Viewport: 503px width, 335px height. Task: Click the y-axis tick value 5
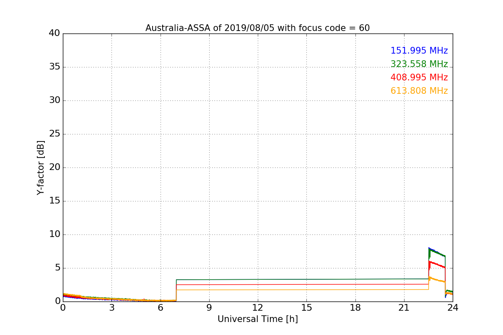[57, 268]
